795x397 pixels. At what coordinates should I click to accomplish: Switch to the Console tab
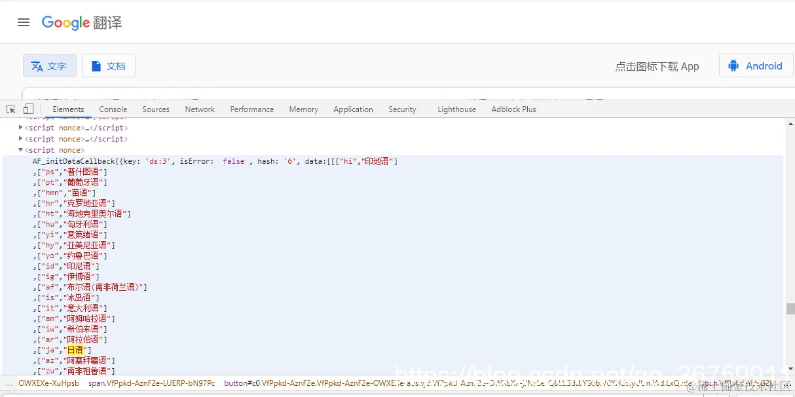[x=113, y=109]
